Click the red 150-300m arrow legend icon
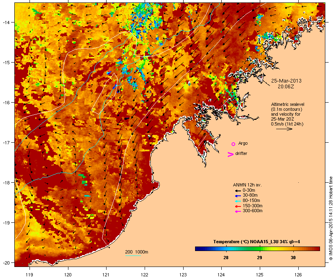Screen dimensions: 336x278 click(238, 206)
